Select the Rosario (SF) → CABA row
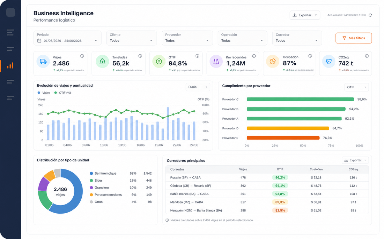 pos(267,177)
